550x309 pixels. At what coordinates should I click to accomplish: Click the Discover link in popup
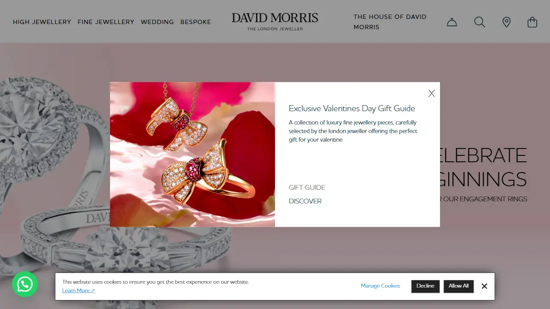click(305, 201)
